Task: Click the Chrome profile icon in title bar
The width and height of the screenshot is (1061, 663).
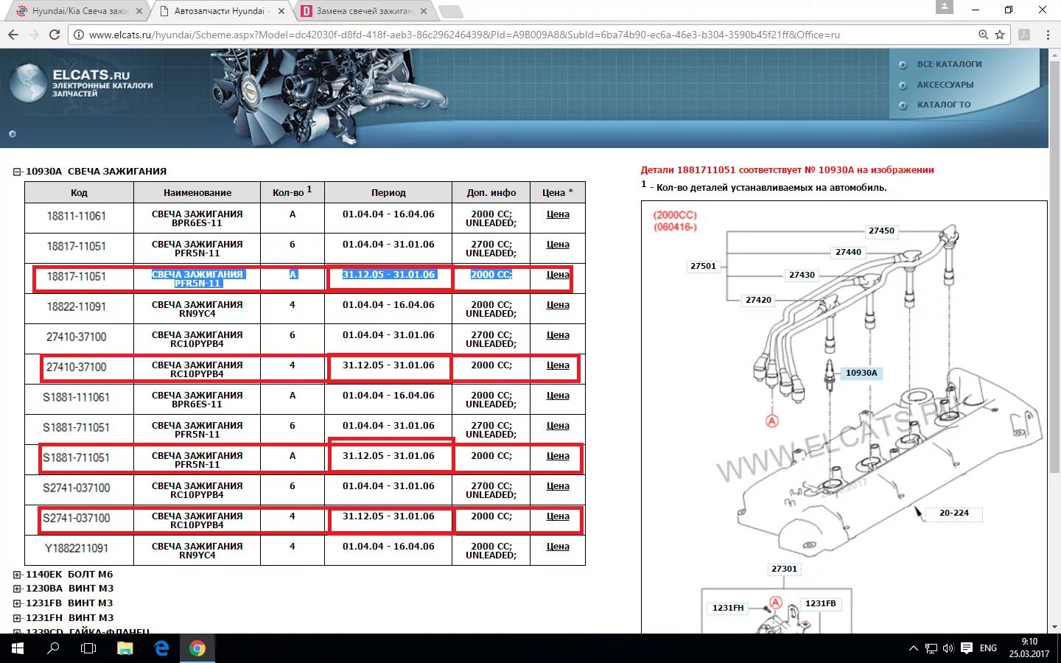Action: [x=945, y=7]
